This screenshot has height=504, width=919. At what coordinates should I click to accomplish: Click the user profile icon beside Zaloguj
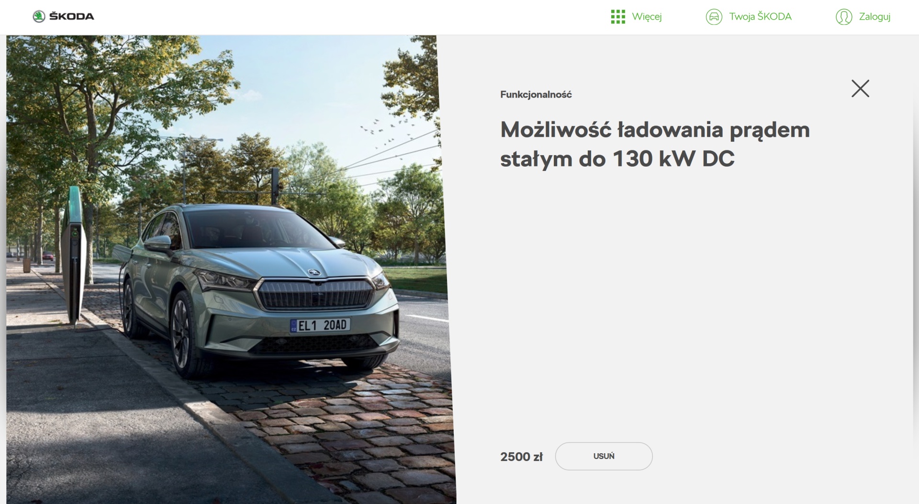(844, 17)
